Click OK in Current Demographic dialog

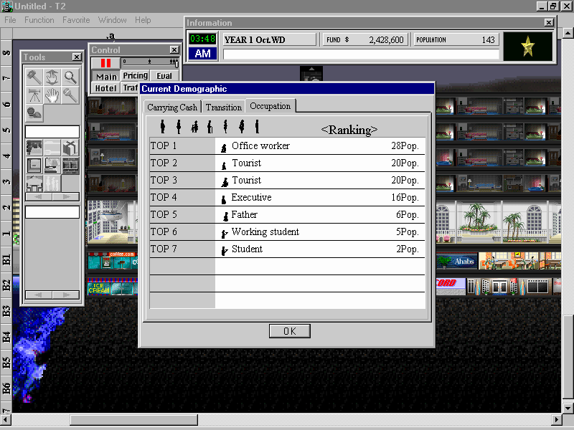click(x=289, y=331)
